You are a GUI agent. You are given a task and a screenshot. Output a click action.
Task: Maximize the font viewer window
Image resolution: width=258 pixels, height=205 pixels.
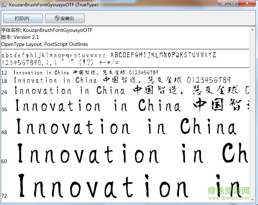coord(233,3)
